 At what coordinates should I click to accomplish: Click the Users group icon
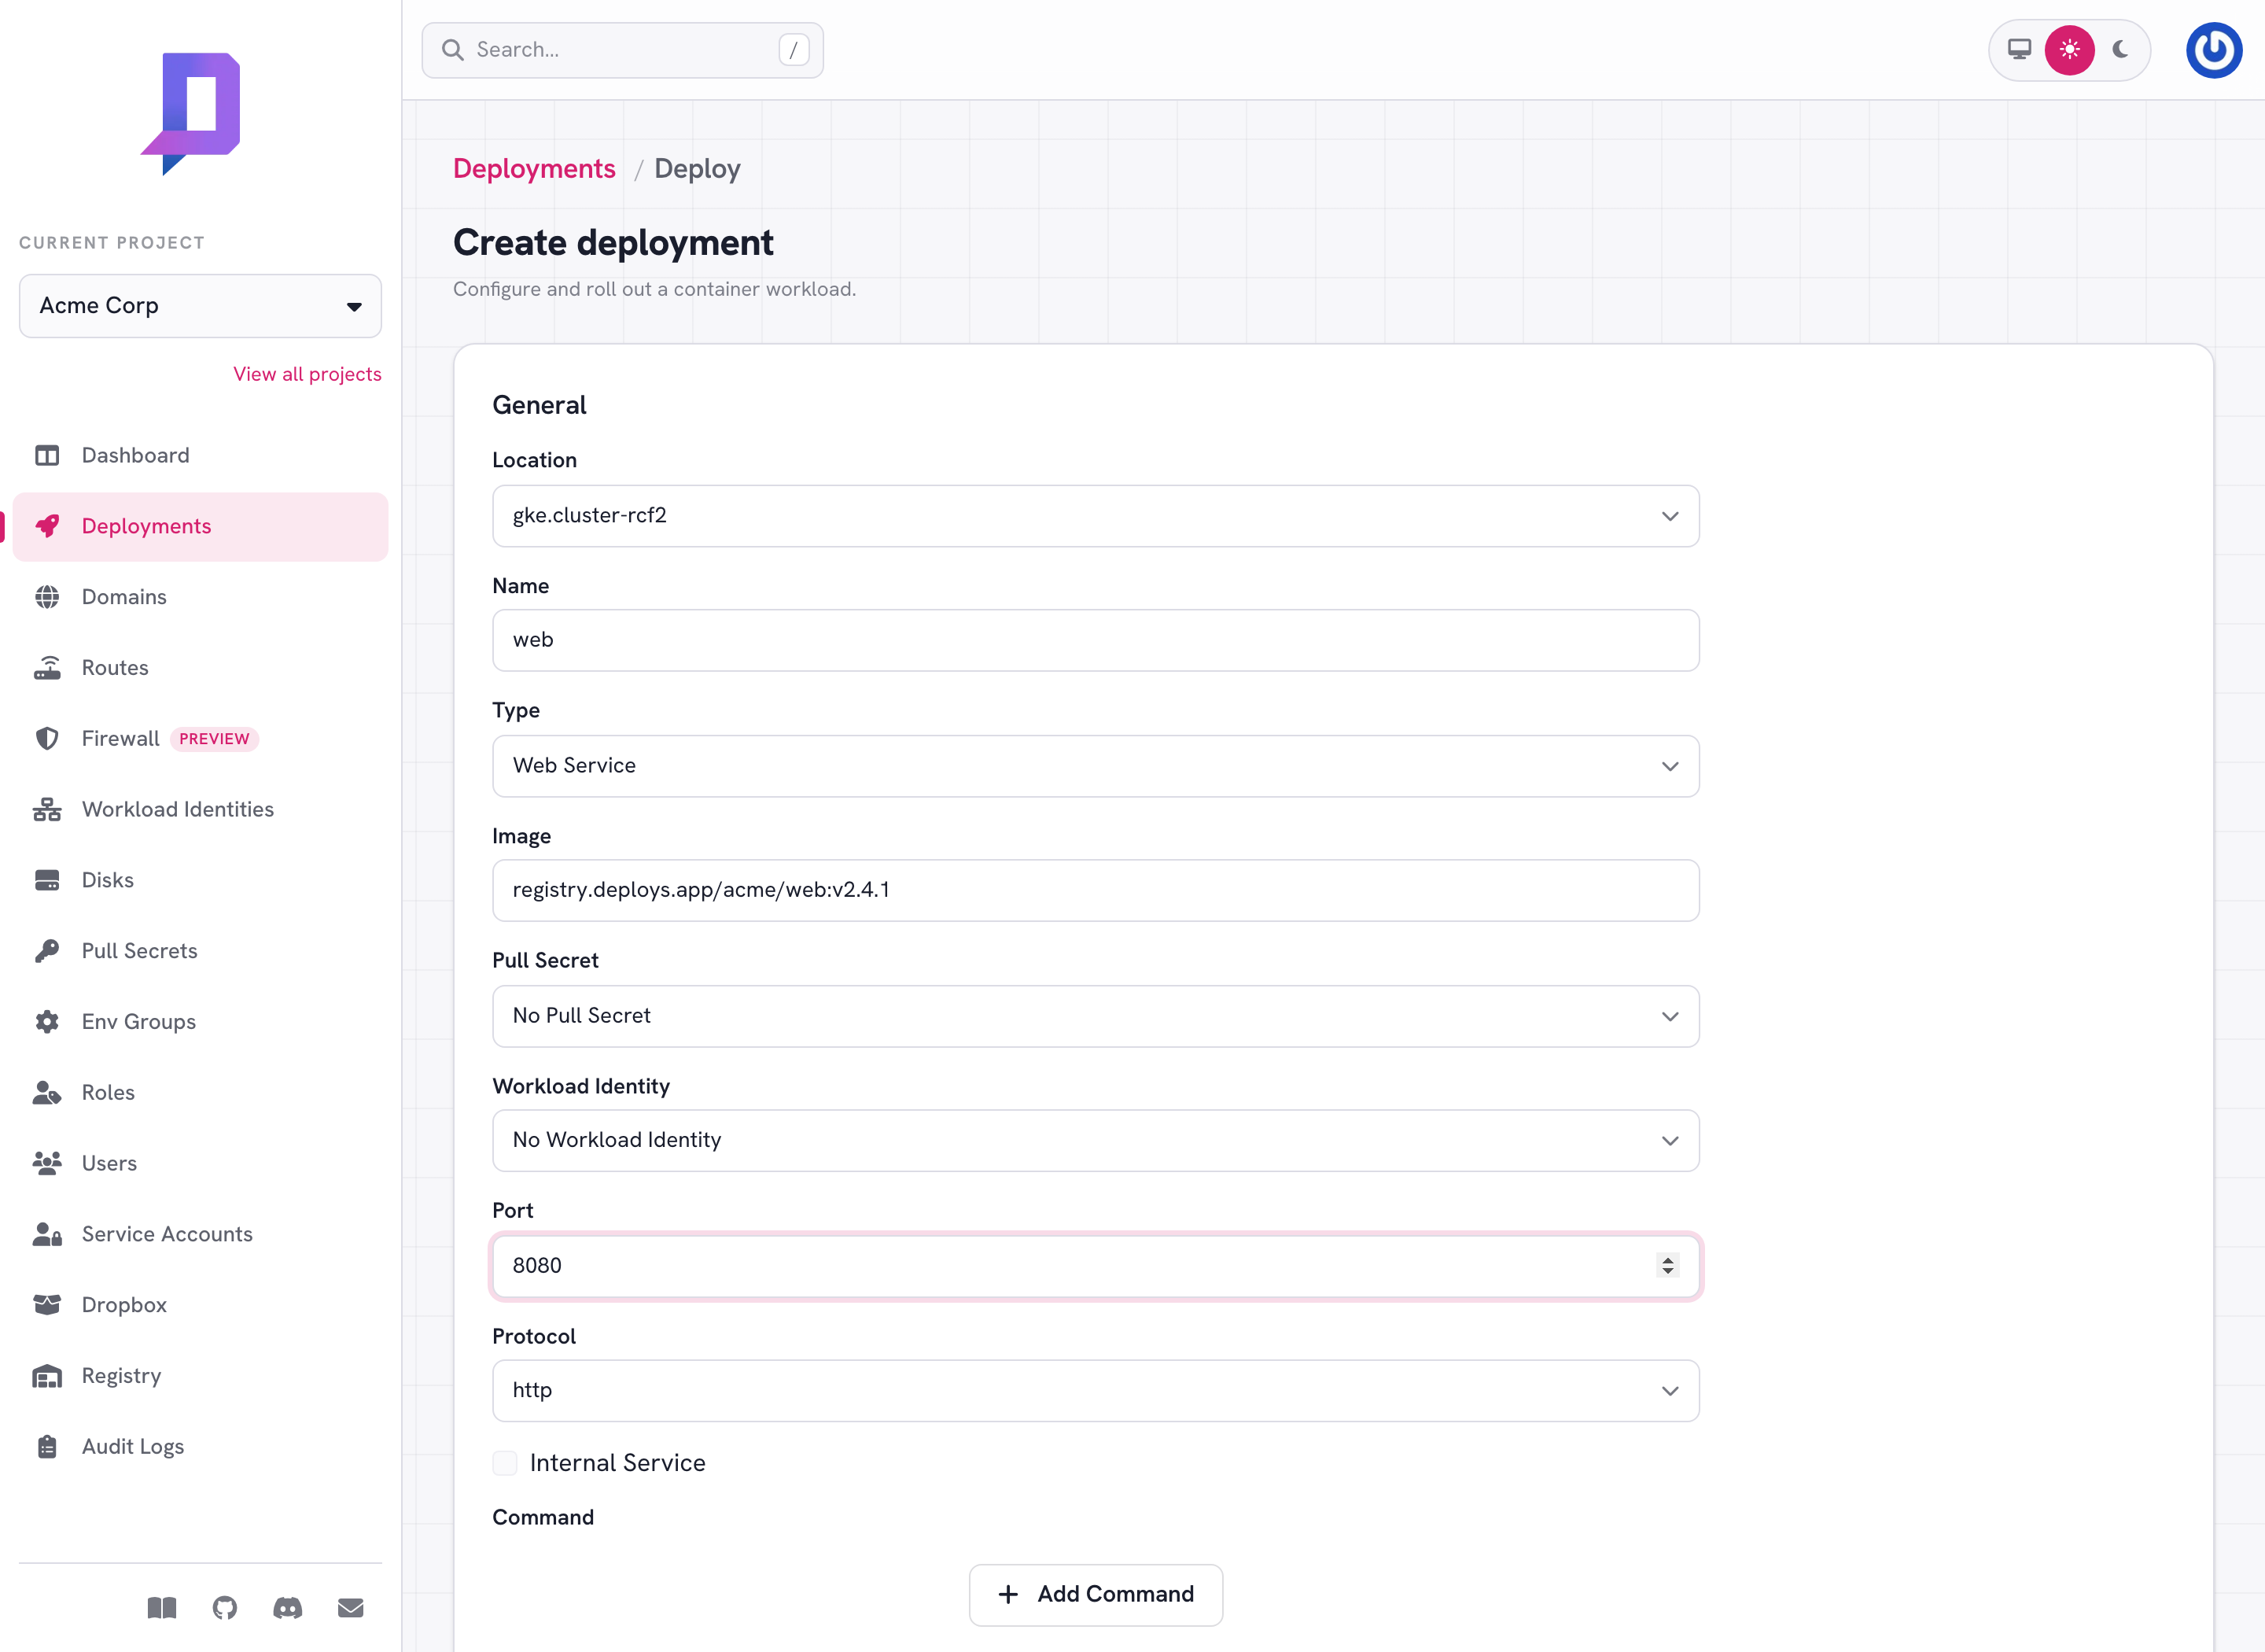coord(47,1163)
